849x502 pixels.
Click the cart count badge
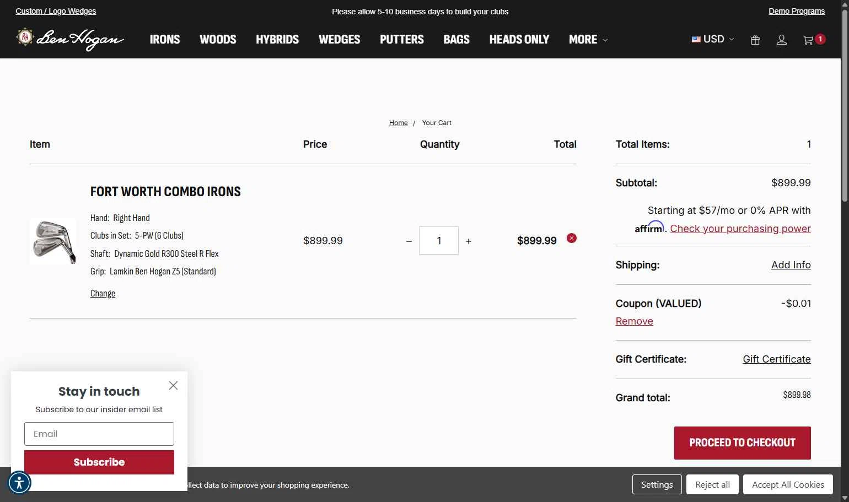(x=820, y=39)
